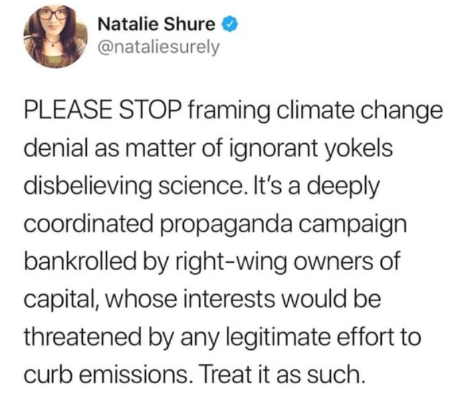Open Natalie Shure's profile picture
Viewport: 450px width, 400px height.
tap(56, 37)
